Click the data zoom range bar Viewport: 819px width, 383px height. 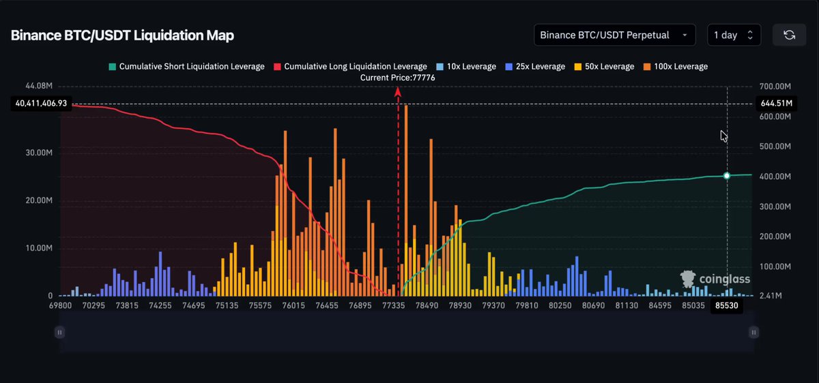coord(407,333)
